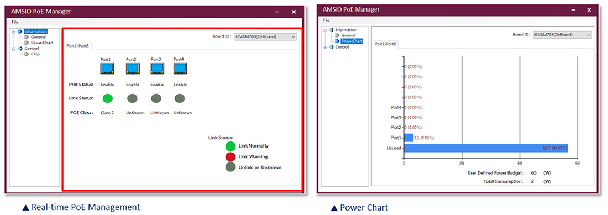The height and width of the screenshot is (215, 608).
Task: Select General item in right window tree
Action: point(348,35)
